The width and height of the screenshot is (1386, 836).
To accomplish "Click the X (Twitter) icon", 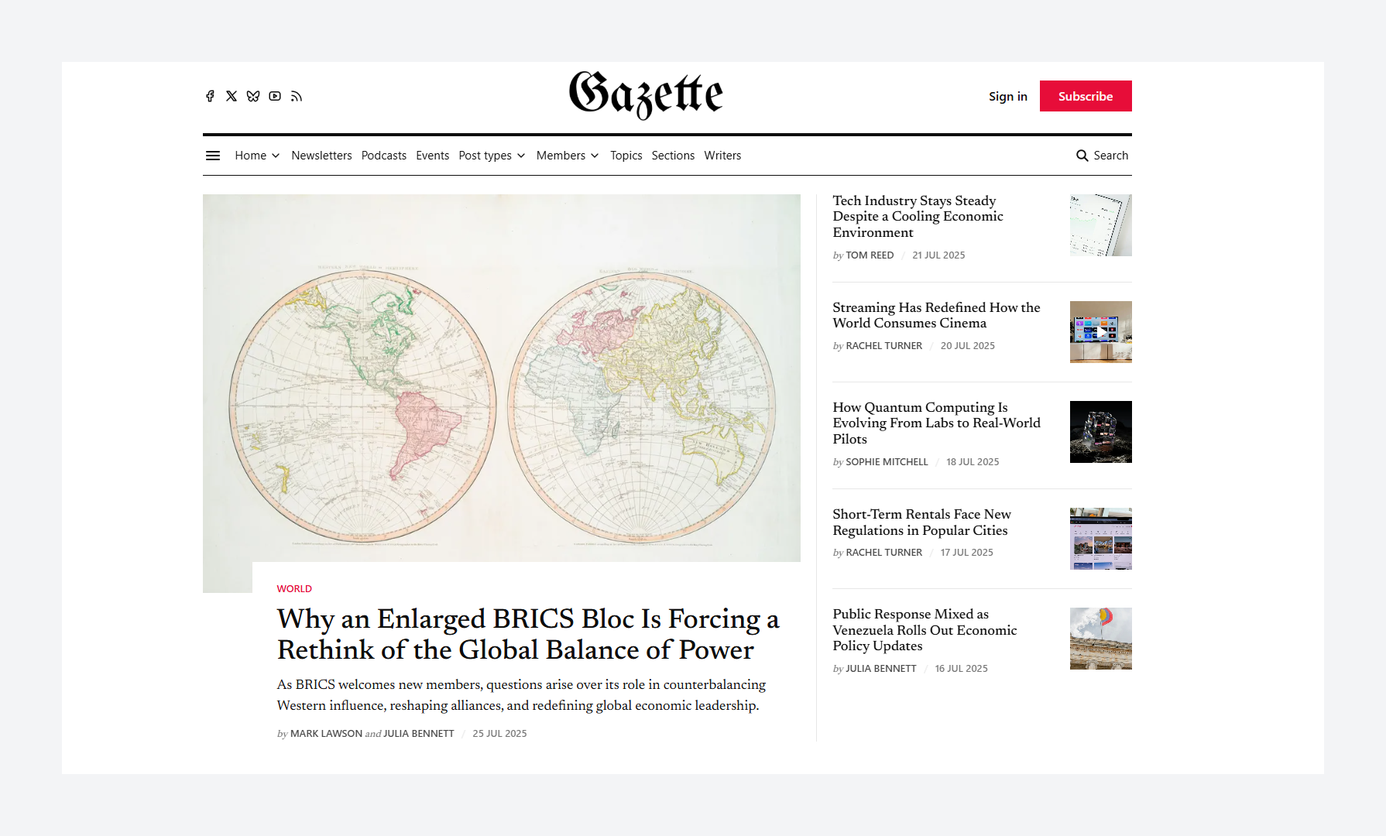I will [x=232, y=96].
